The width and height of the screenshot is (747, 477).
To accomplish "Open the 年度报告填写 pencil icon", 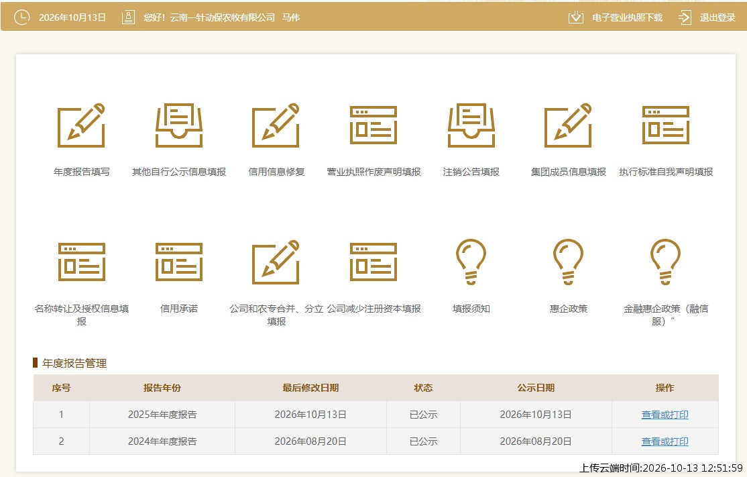I will coord(81,125).
